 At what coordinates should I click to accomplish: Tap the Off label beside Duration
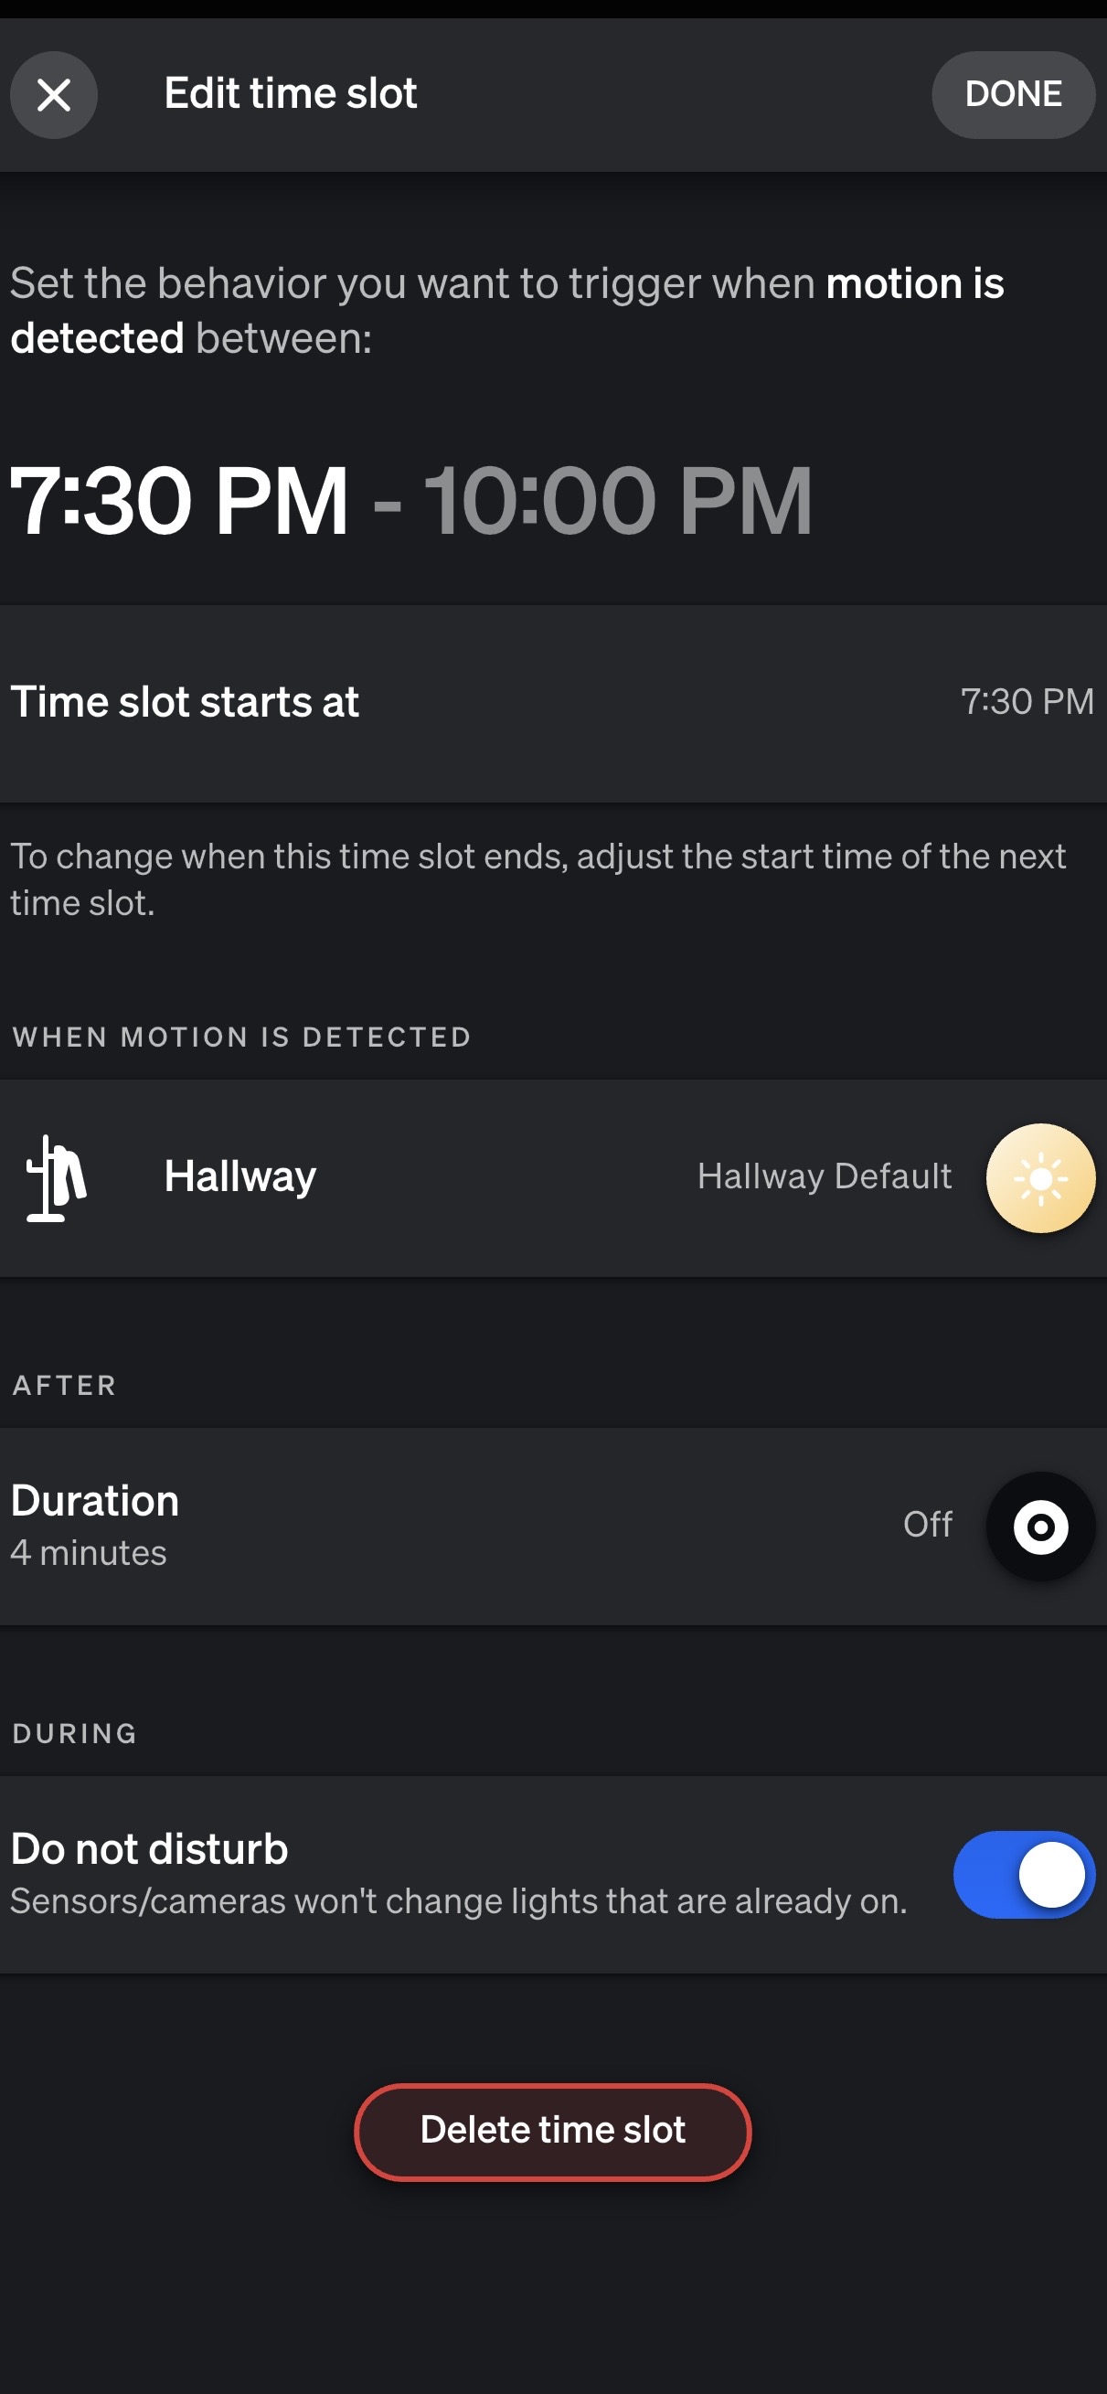pyautogui.click(x=928, y=1525)
